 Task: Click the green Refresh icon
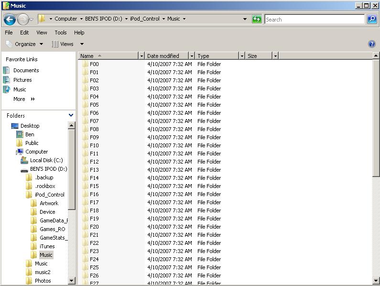point(257,19)
